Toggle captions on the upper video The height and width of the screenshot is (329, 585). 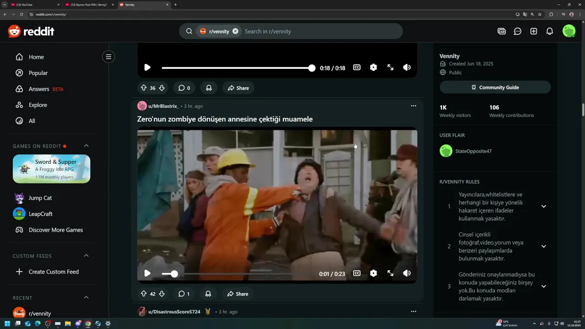357,68
